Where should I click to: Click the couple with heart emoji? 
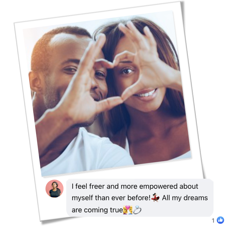(x=128, y=210)
